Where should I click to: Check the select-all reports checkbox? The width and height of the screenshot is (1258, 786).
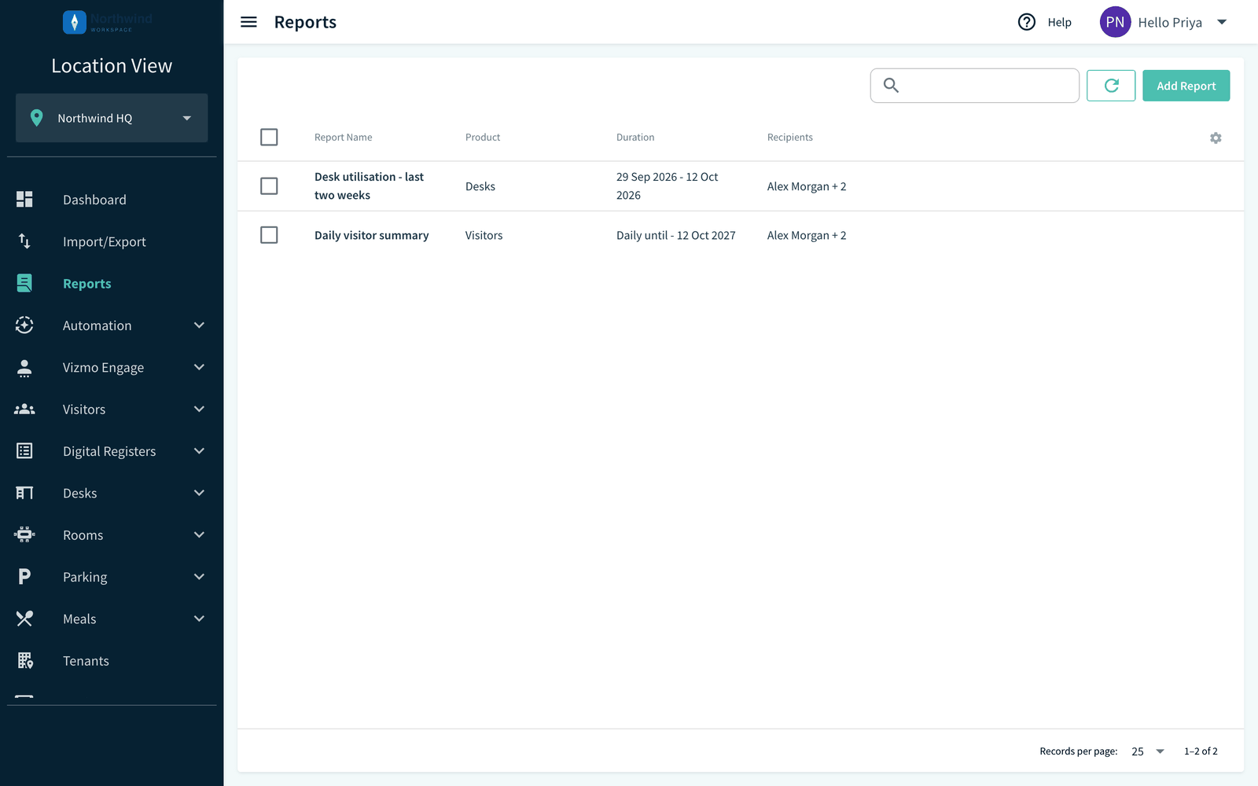click(x=269, y=137)
